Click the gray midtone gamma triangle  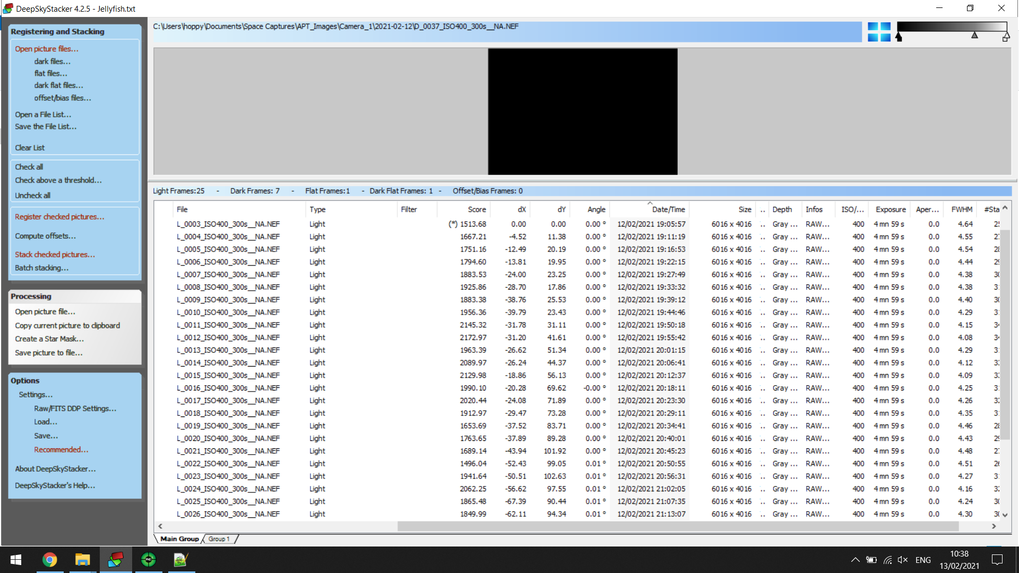coord(974,35)
